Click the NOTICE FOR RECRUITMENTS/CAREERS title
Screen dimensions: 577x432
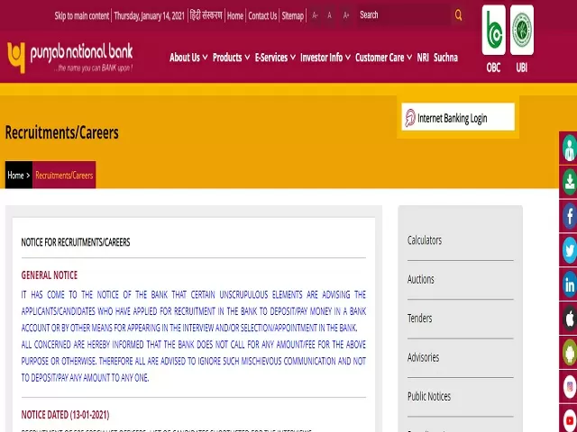point(76,242)
